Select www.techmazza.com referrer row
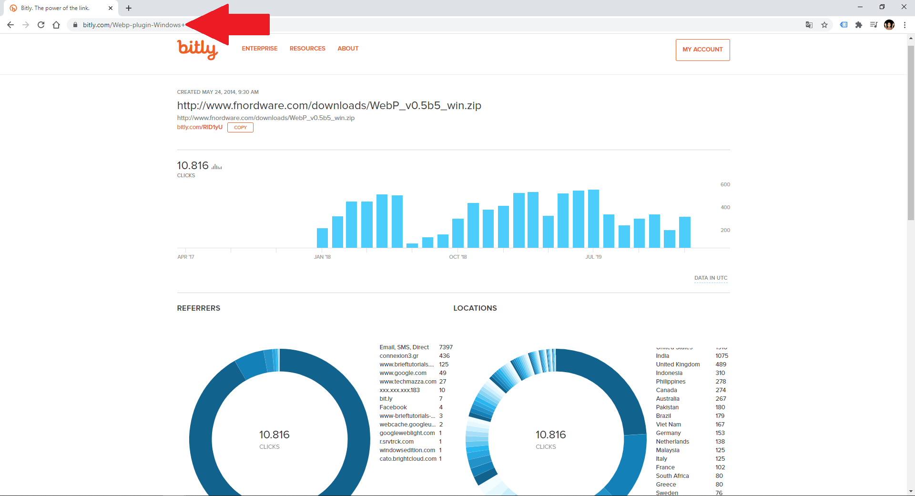The height and width of the screenshot is (496, 915). [x=413, y=382]
